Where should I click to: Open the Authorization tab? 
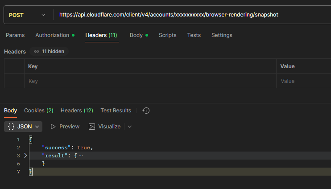52,35
